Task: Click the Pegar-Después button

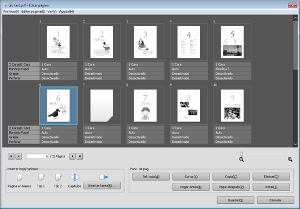Action: click(231, 187)
